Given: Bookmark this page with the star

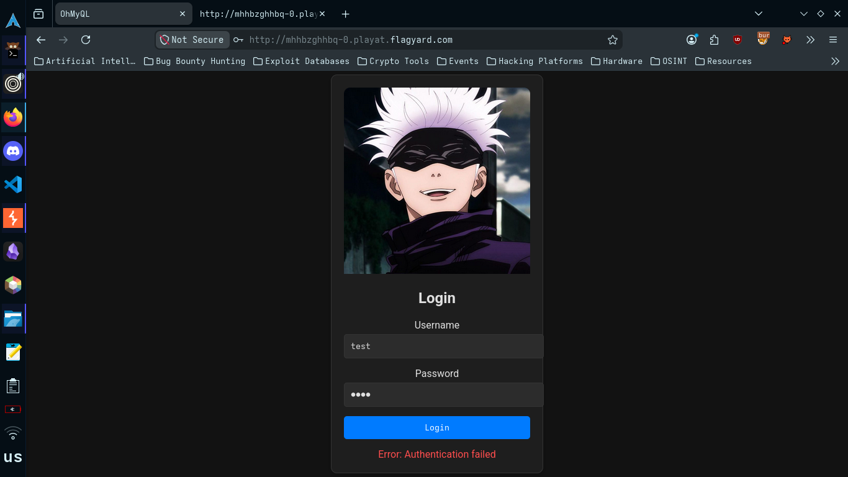Looking at the screenshot, I should click(613, 40).
